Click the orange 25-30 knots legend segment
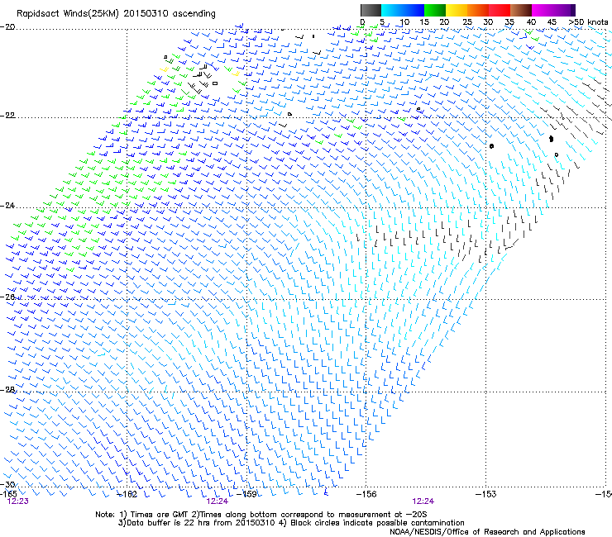This screenshot has height=537, width=612. pos(478,10)
